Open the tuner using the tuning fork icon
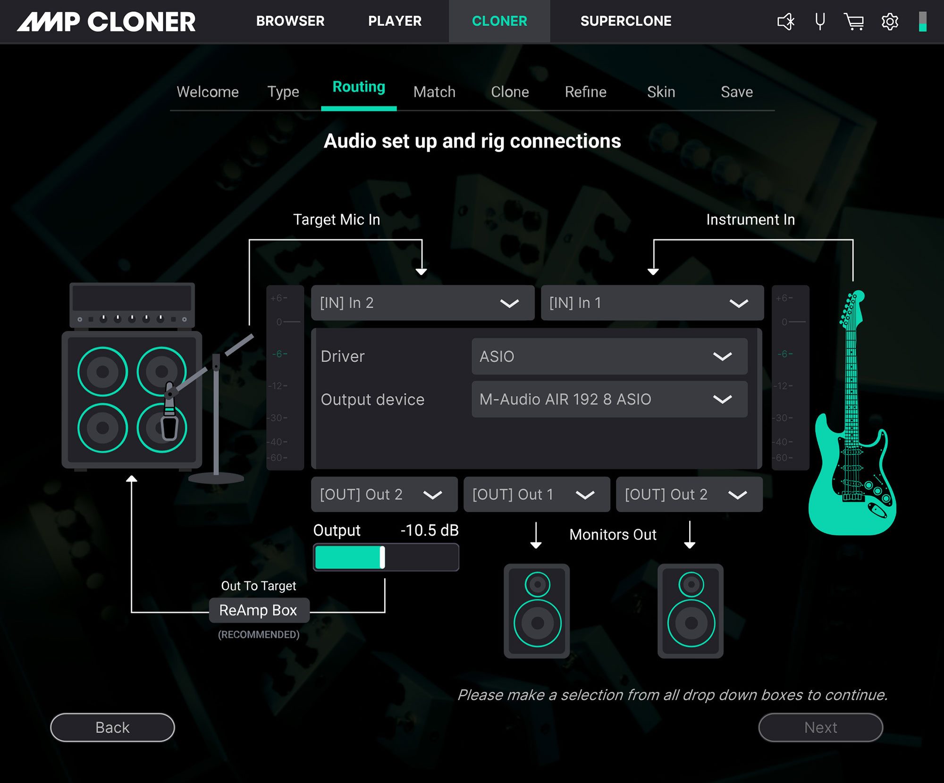Screen dimensions: 944x783 (x=820, y=21)
